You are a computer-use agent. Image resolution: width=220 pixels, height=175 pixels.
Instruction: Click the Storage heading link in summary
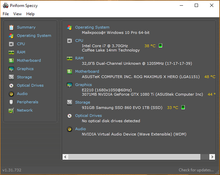tap(83, 102)
